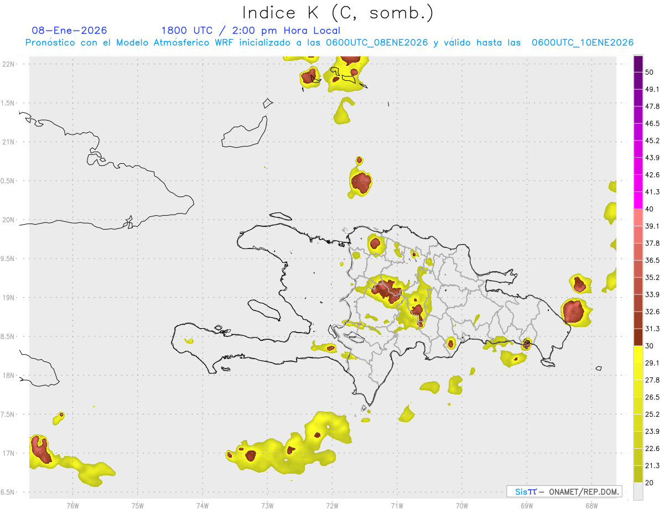Click the '20N' latitude label
Image resolution: width=664 pixels, height=513 pixels.
[9, 220]
